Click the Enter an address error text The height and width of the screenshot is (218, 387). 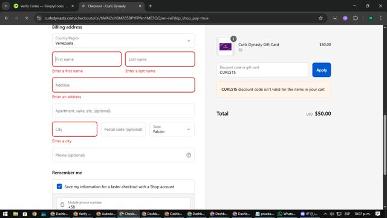point(67,97)
